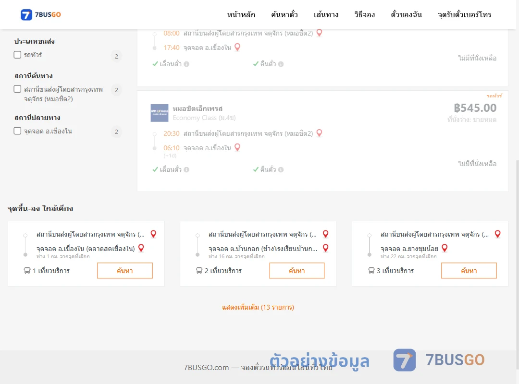This screenshot has height=384, width=519.
Task: Search trips to ตลาดสดเขื่องใน with ค้นหา
Action: [125, 271]
